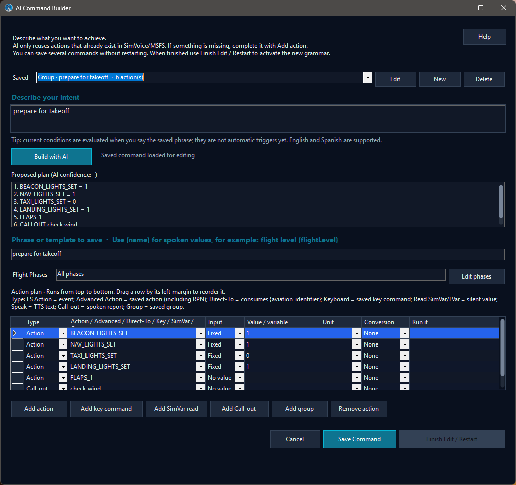Click Add action
The height and width of the screenshot is (485, 516).
coord(39,409)
